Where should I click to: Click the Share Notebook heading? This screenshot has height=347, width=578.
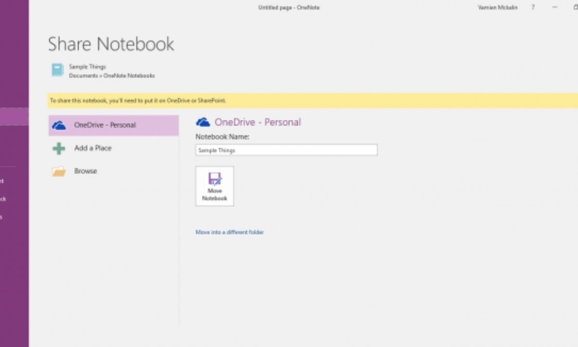(111, 44)
